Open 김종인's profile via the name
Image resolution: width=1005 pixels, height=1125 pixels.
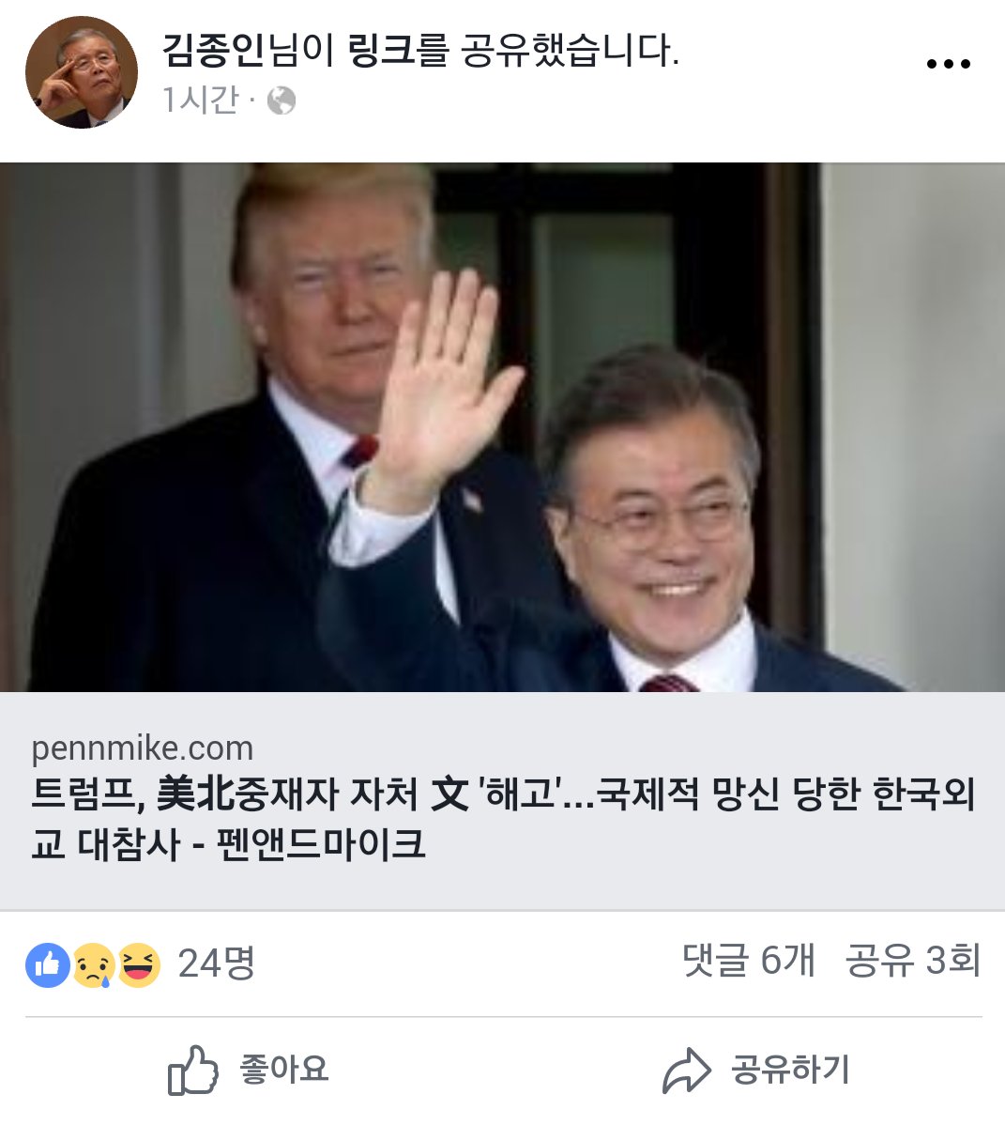pos(213,50)
